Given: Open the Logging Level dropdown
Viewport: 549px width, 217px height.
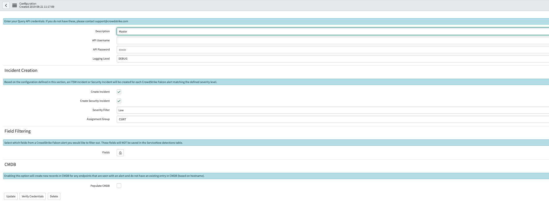Looking at the screenshot, I should pyautogui.click(x=333, y=59).
